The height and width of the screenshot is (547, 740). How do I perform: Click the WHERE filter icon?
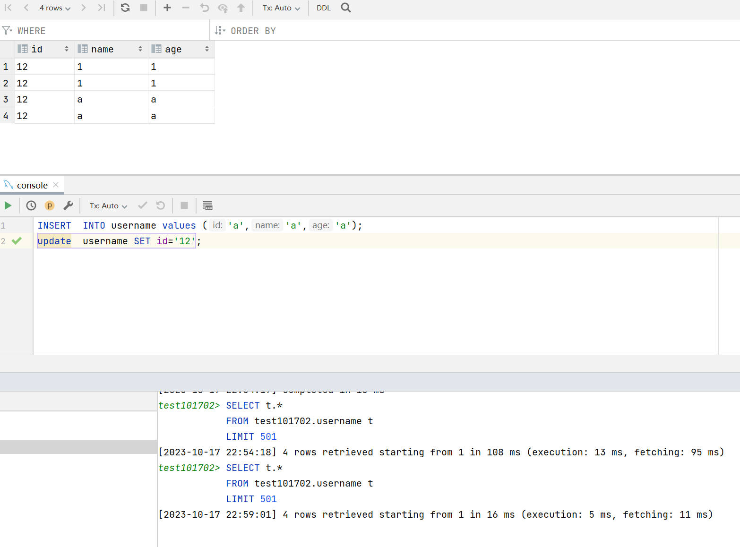(7, 31)
